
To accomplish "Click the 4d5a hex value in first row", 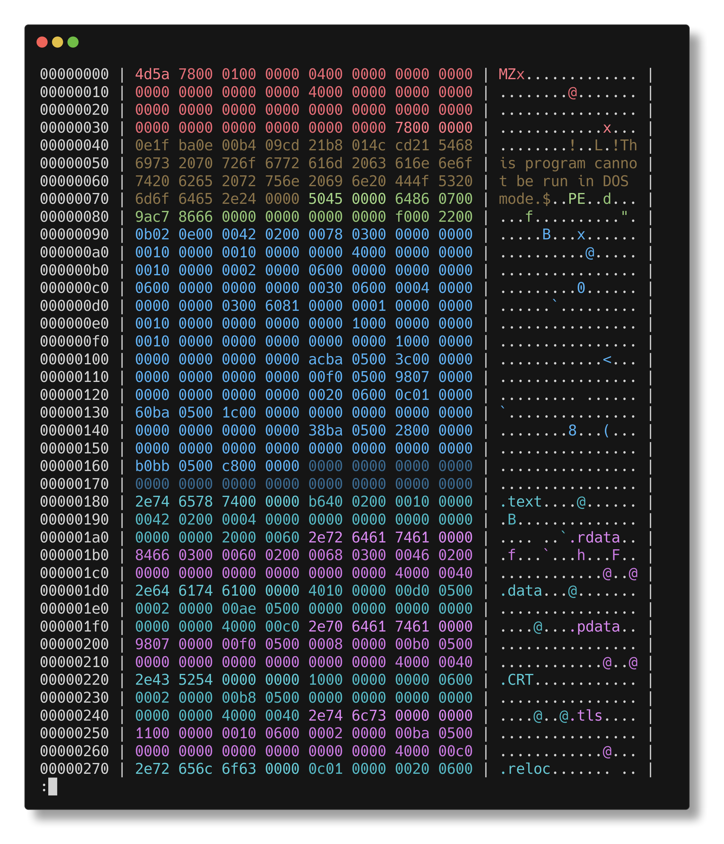I will [152, 74].
